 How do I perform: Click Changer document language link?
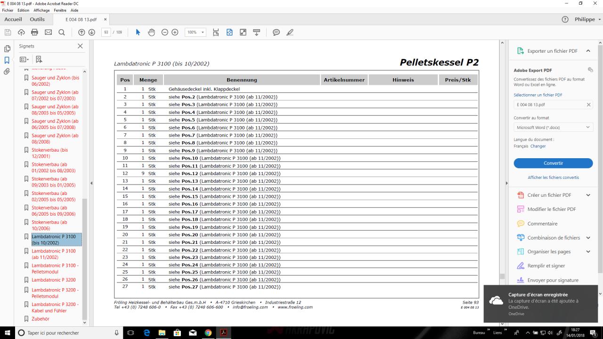click(x=538, y=146)
